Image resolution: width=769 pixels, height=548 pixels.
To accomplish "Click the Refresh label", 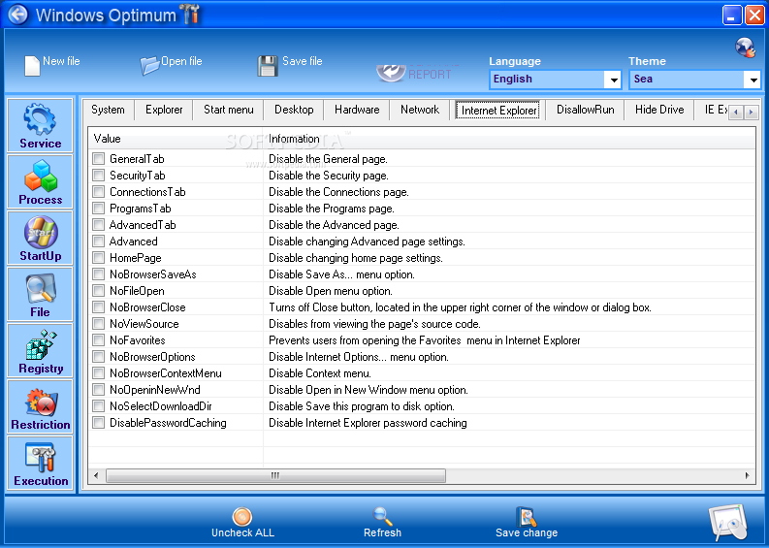I will coord(382,532).
